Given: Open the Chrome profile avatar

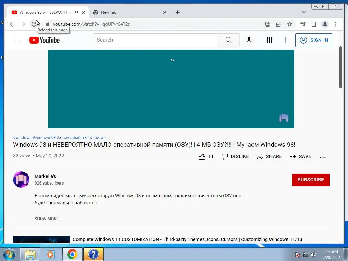Looking at the screenshot, I should (325, 24).
